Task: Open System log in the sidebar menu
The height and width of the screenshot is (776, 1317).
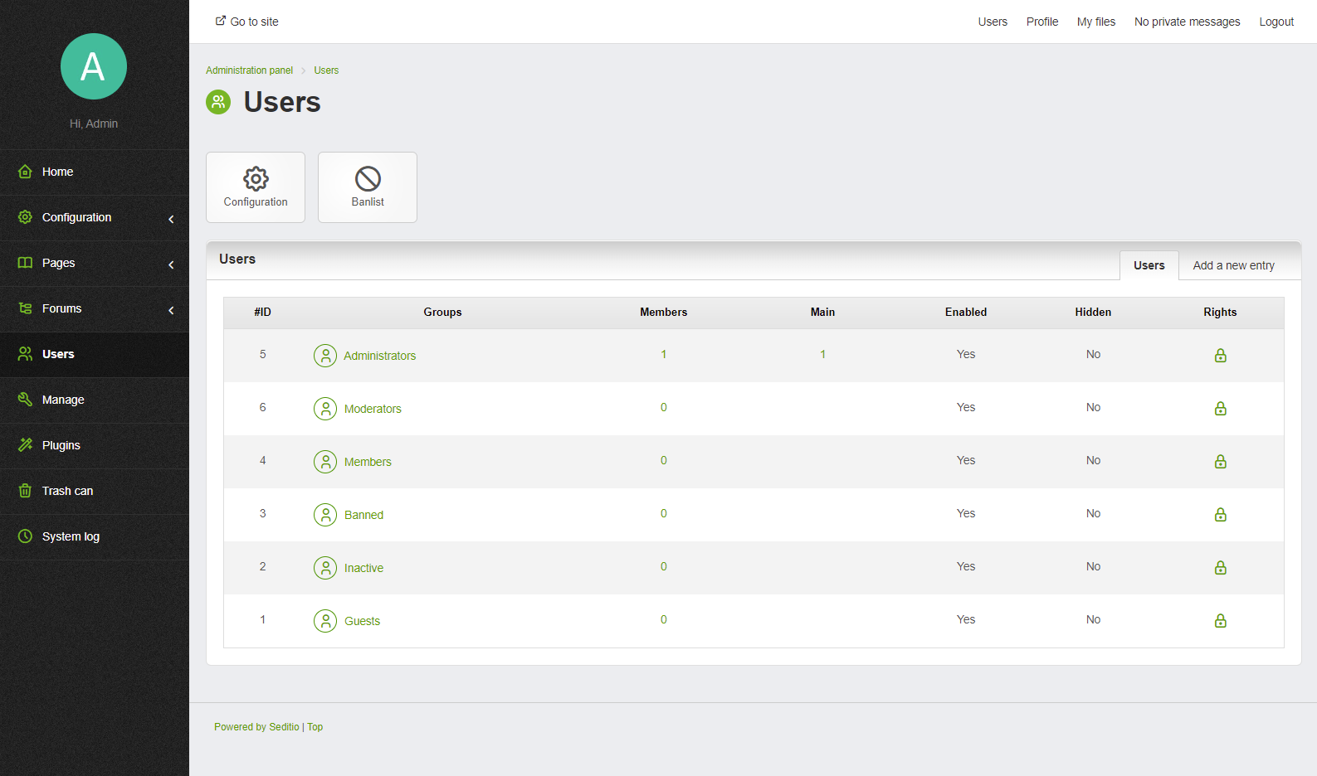Action: tap(95, 536)
